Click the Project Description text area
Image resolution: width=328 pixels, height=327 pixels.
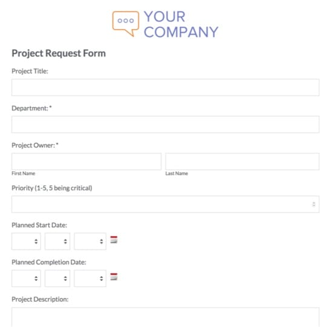pyautogui.click(x=165, y=317)
